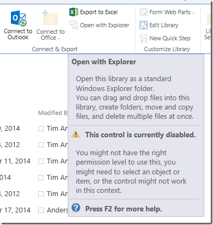
Task: Choose the Edit Library ribbon command
Action: [164, 25]
